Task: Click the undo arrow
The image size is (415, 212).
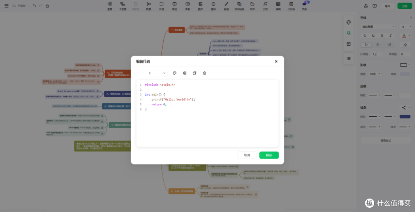Action: tap(34, 5)
